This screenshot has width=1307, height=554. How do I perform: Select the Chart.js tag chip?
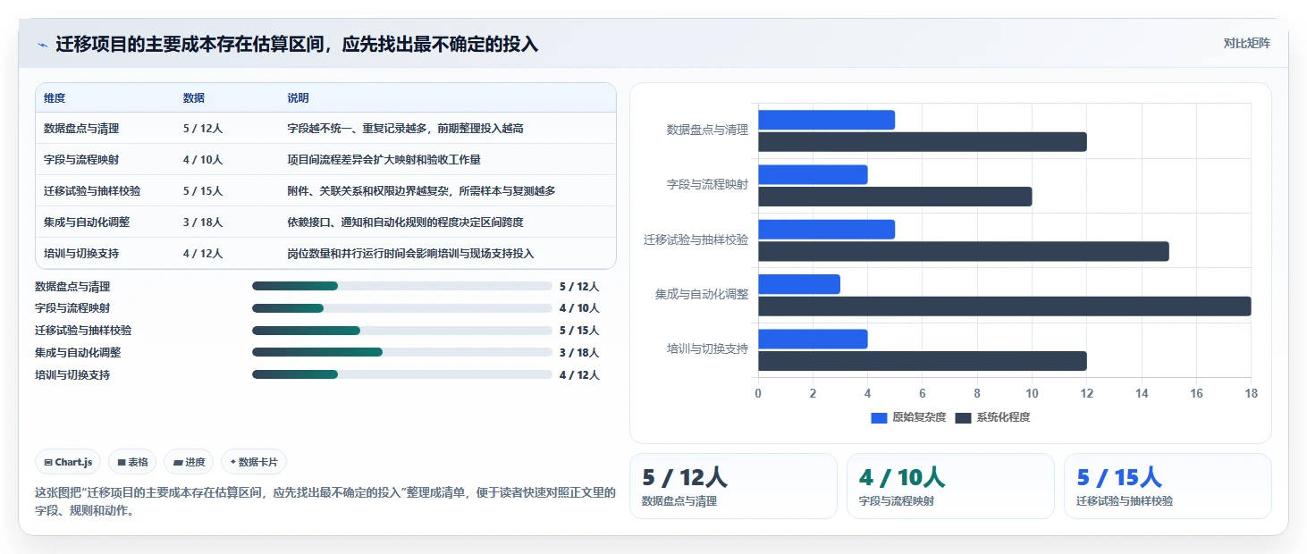[x=68, y=462]
